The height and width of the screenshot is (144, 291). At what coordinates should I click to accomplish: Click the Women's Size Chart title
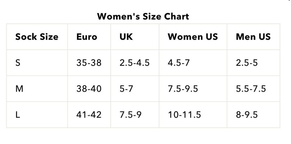(143, 16)
